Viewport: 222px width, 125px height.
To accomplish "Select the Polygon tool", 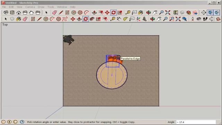I will (x=59, y=19).
